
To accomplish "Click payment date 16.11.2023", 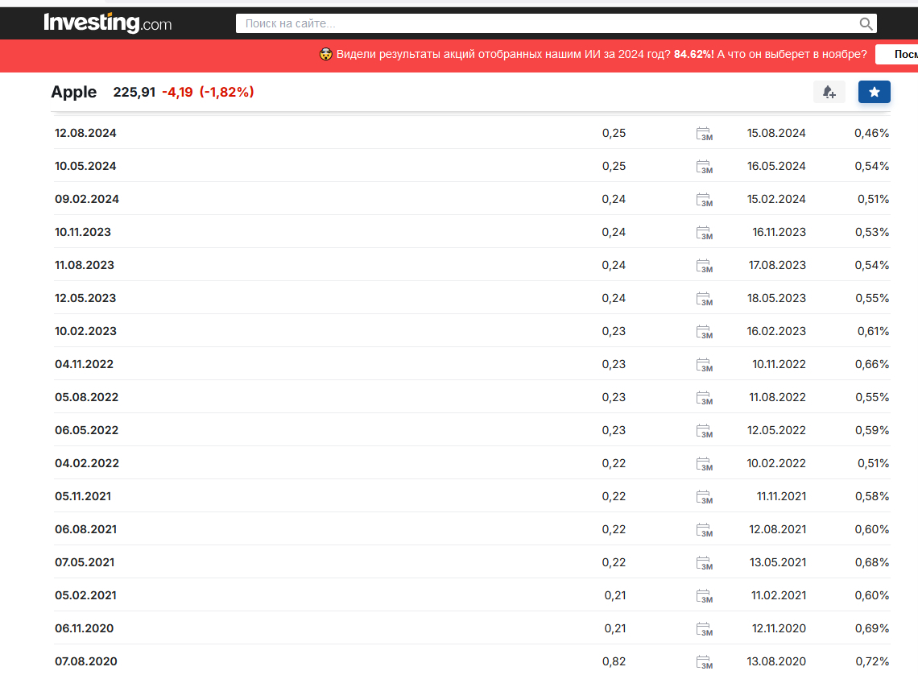I will pos(779,232).
